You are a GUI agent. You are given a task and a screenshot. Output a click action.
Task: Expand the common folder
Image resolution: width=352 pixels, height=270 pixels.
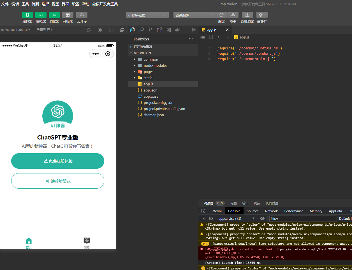coord(163,59)
